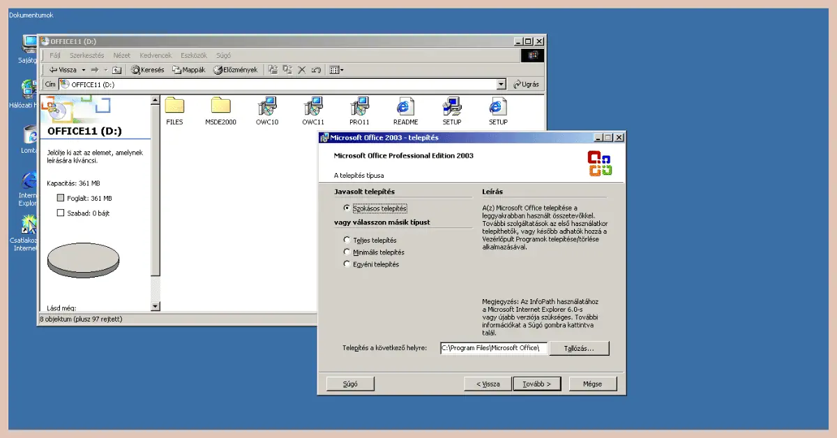Click the Tovább button to continue installation

pos(537,383)
